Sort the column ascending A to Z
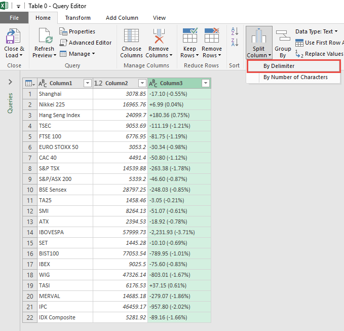The image size is (344, 331). point(235,31)
